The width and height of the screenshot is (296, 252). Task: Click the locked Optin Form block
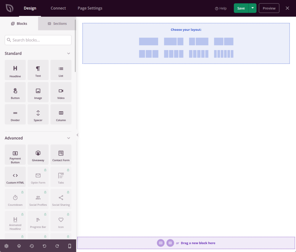tap(38, 177)
